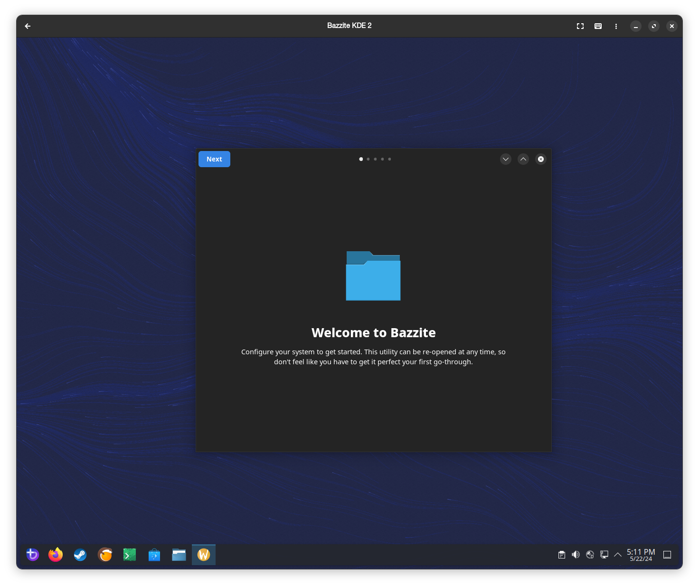Click the Show Desktop button
This screenshot has height=587, width=699.
667,554
